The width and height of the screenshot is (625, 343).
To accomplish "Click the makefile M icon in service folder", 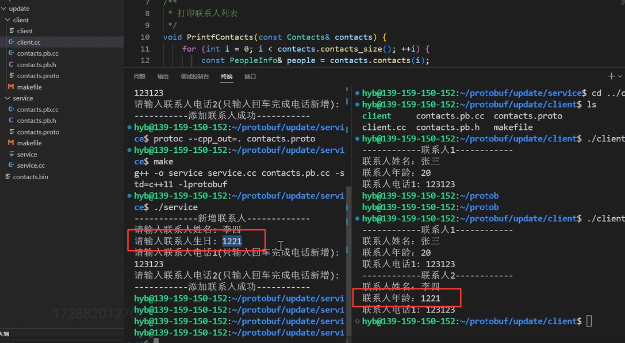I will [11, 142].
